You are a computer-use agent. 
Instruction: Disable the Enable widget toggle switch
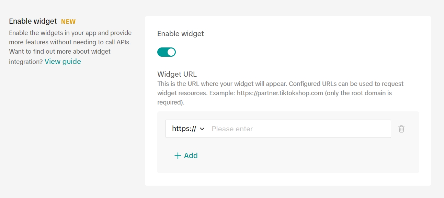click(x=167, y=52)
